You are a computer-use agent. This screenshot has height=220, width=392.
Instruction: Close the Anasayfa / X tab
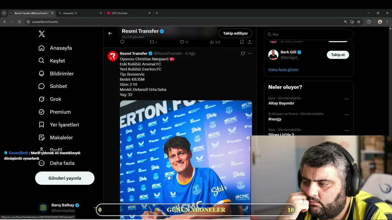[101, 13]
